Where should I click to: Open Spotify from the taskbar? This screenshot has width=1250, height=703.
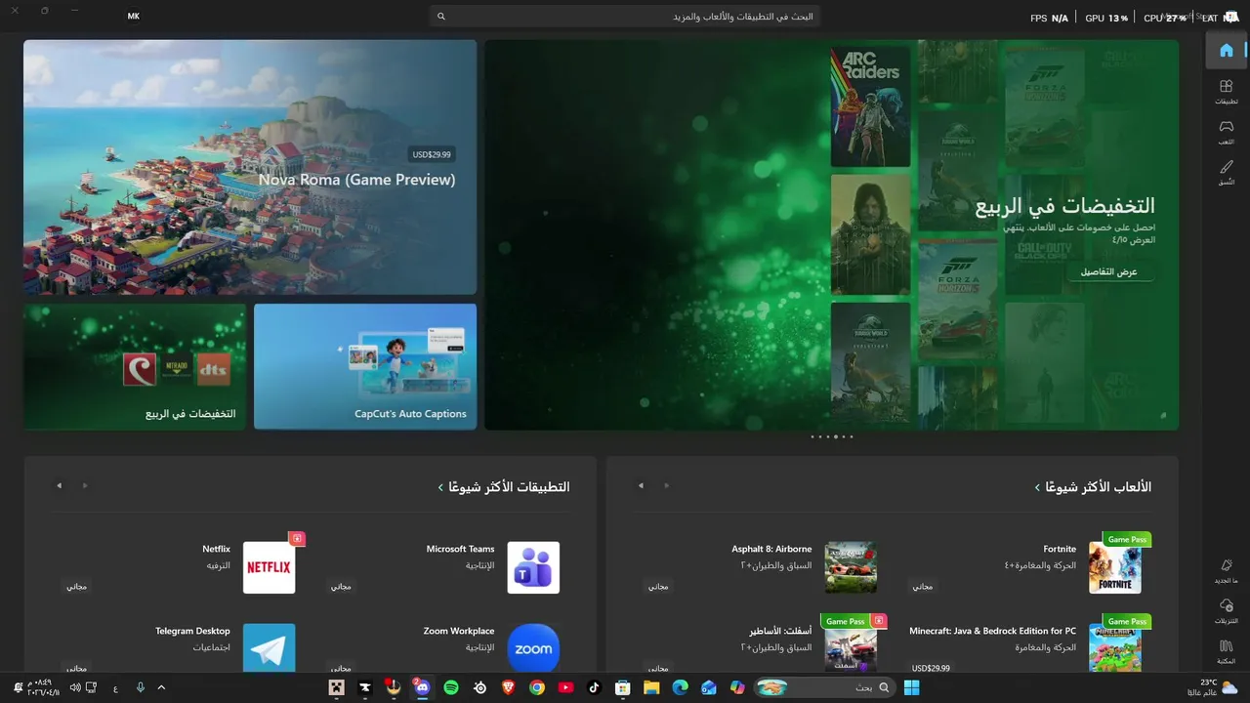click(x=451, y=687)
